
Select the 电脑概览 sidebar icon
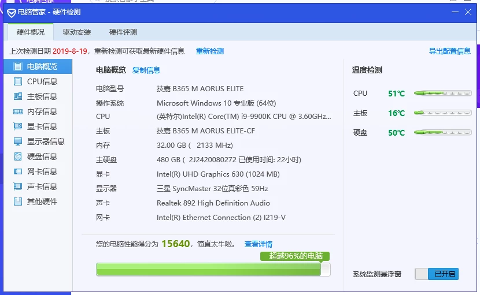(18, 66)
